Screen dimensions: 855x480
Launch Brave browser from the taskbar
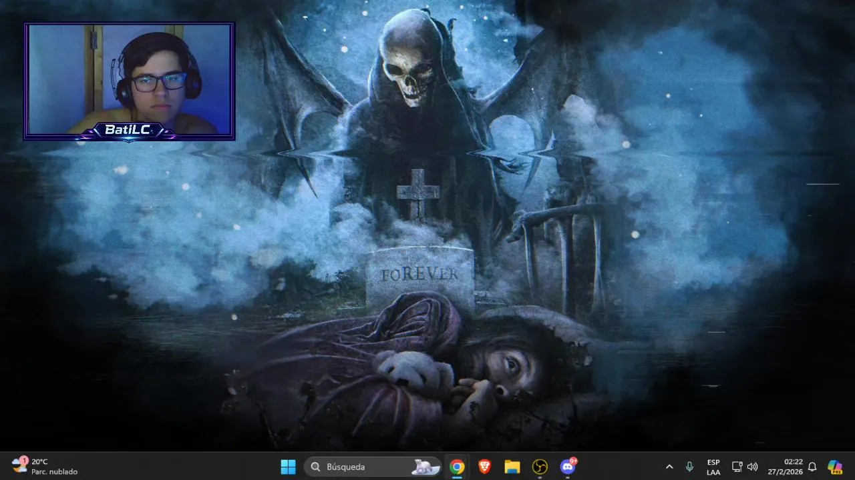pos(485,467)
